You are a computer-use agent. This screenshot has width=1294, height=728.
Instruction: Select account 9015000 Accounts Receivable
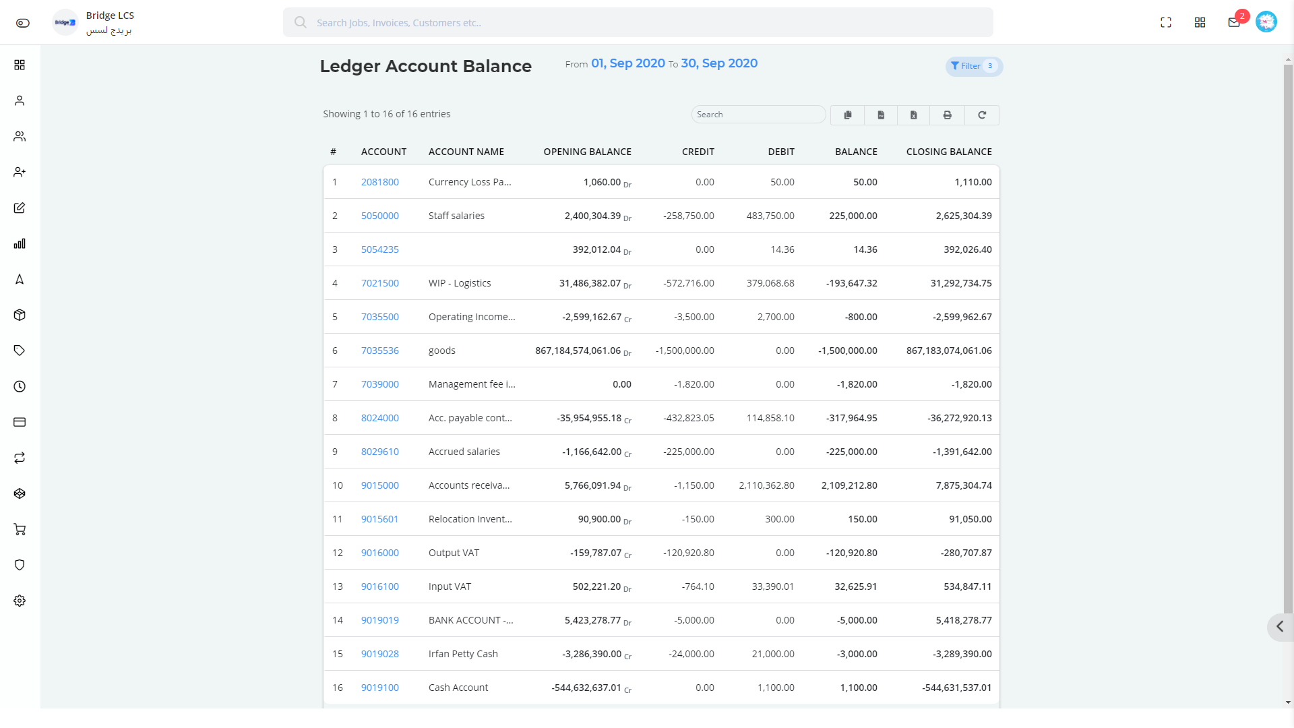(379, 485)
